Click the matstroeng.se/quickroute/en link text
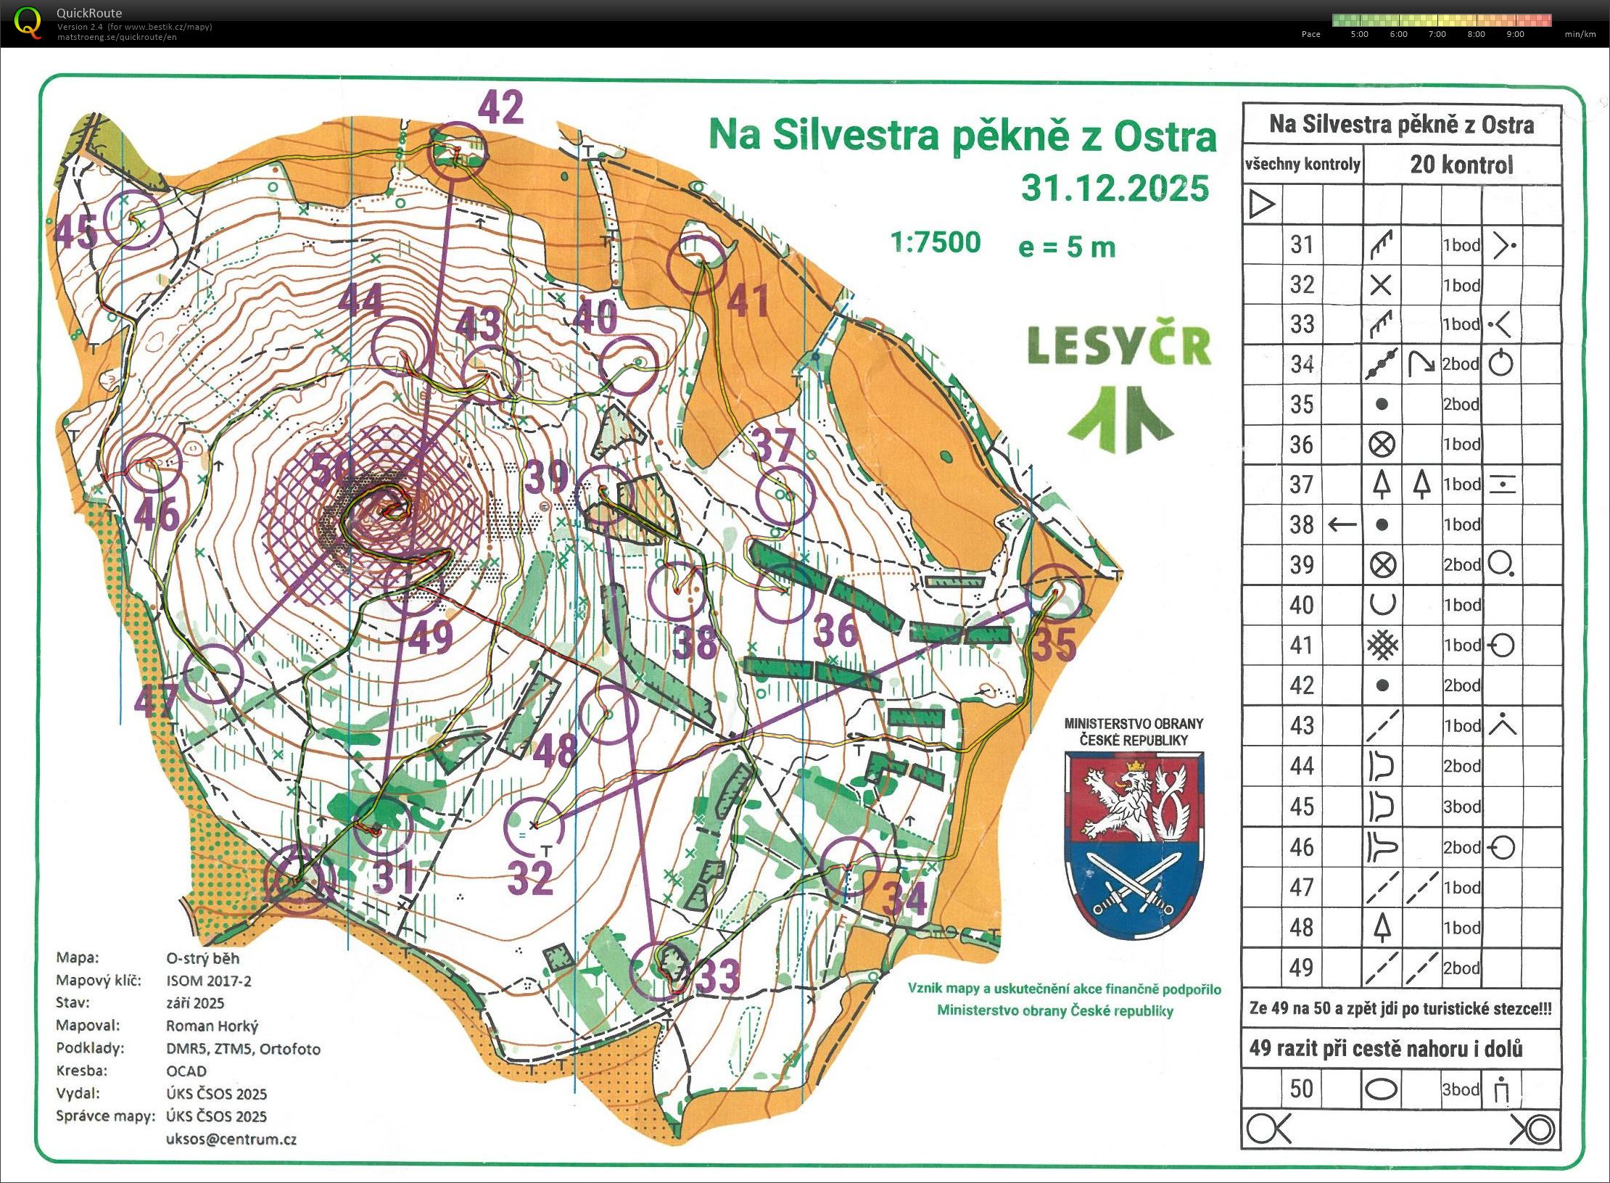This screenshot has height=1183, width=1610. coord(117,37)
